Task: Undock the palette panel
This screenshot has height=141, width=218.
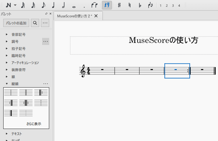Action: click(46, 14)
